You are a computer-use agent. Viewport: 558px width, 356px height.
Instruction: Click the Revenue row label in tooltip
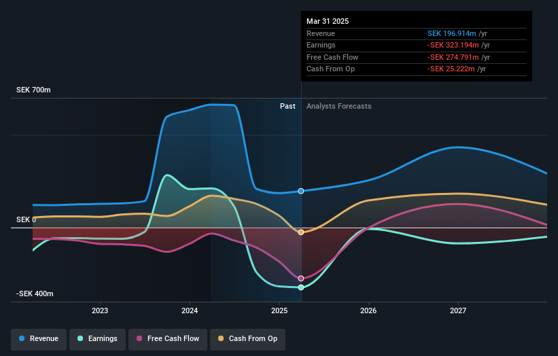point(321,33)
